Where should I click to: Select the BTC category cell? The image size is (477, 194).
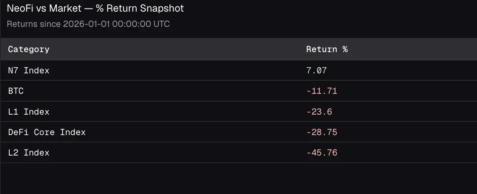coord(16,91)
